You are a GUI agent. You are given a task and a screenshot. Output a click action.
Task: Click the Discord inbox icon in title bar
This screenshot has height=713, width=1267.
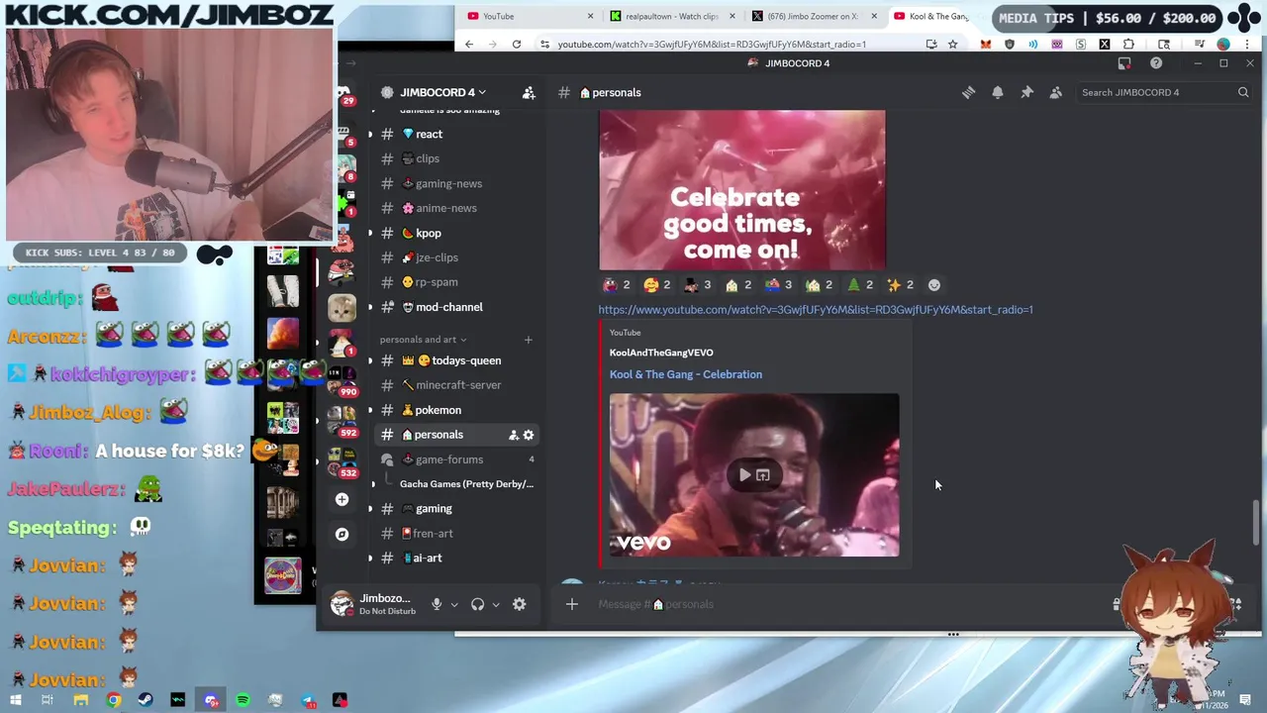point(1124,63)
